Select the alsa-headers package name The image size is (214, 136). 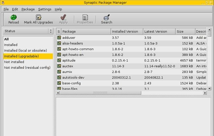tap(72, 43)
